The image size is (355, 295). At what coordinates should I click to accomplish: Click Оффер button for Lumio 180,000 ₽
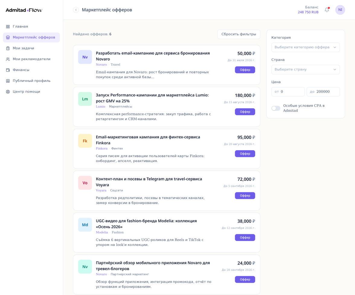pos(245,112)
